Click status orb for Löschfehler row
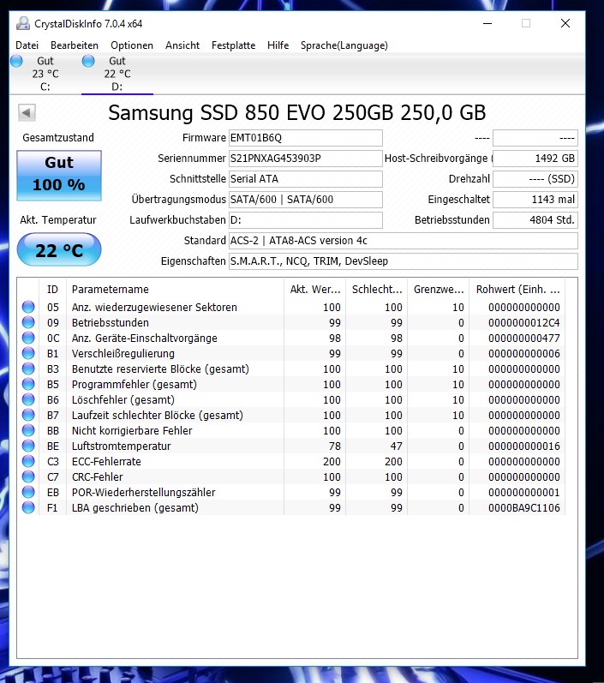The image size is (604, 683). (28, 399)
